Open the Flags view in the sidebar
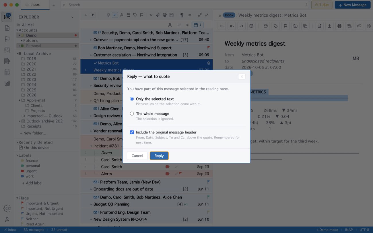 (x=7, y=39)
